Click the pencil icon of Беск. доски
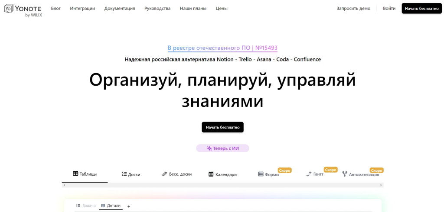444x212 pixels. coord(164,174)
